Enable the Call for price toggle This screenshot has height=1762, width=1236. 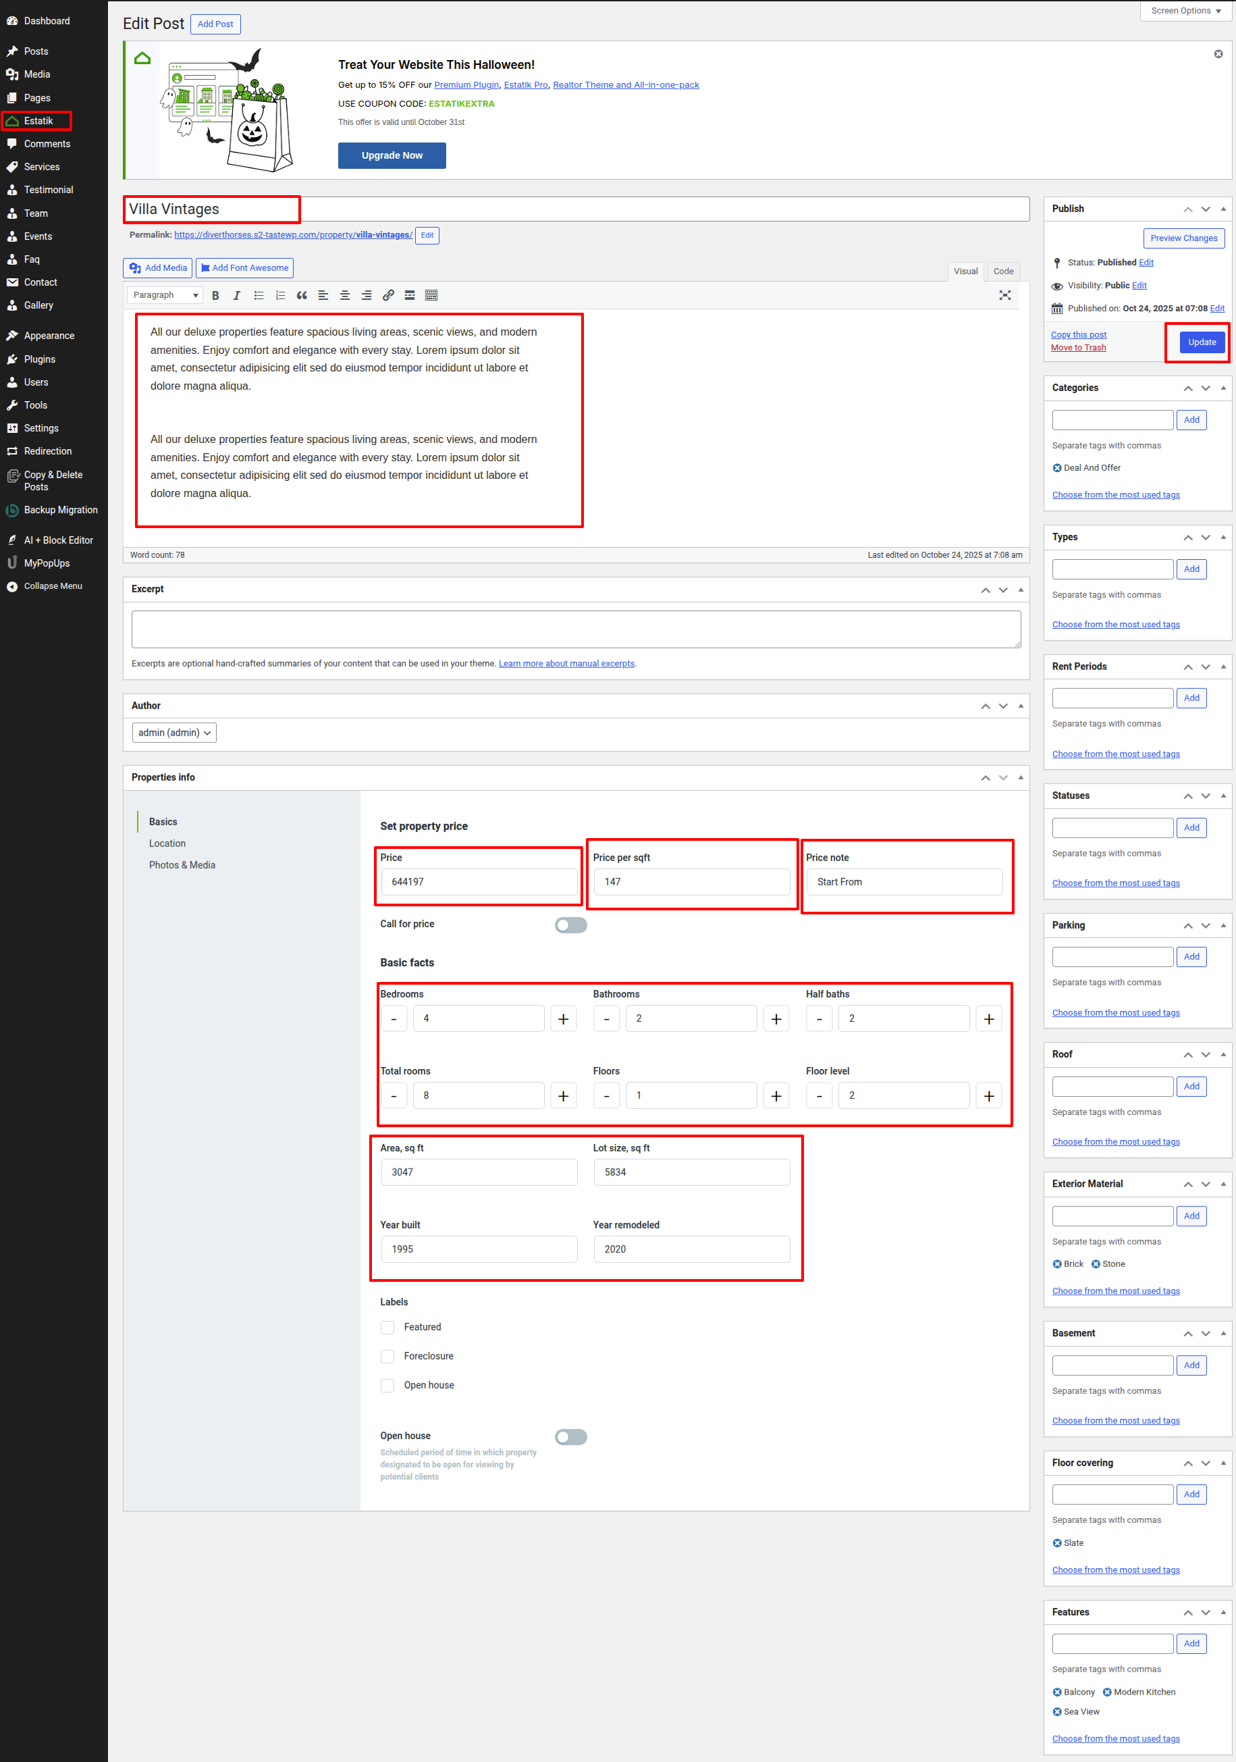pyautogui.click(x=571, y=925)
